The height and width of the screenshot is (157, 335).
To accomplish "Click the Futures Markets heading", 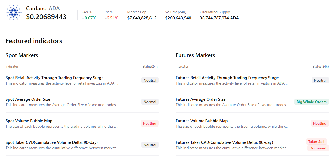I will 196,55.
